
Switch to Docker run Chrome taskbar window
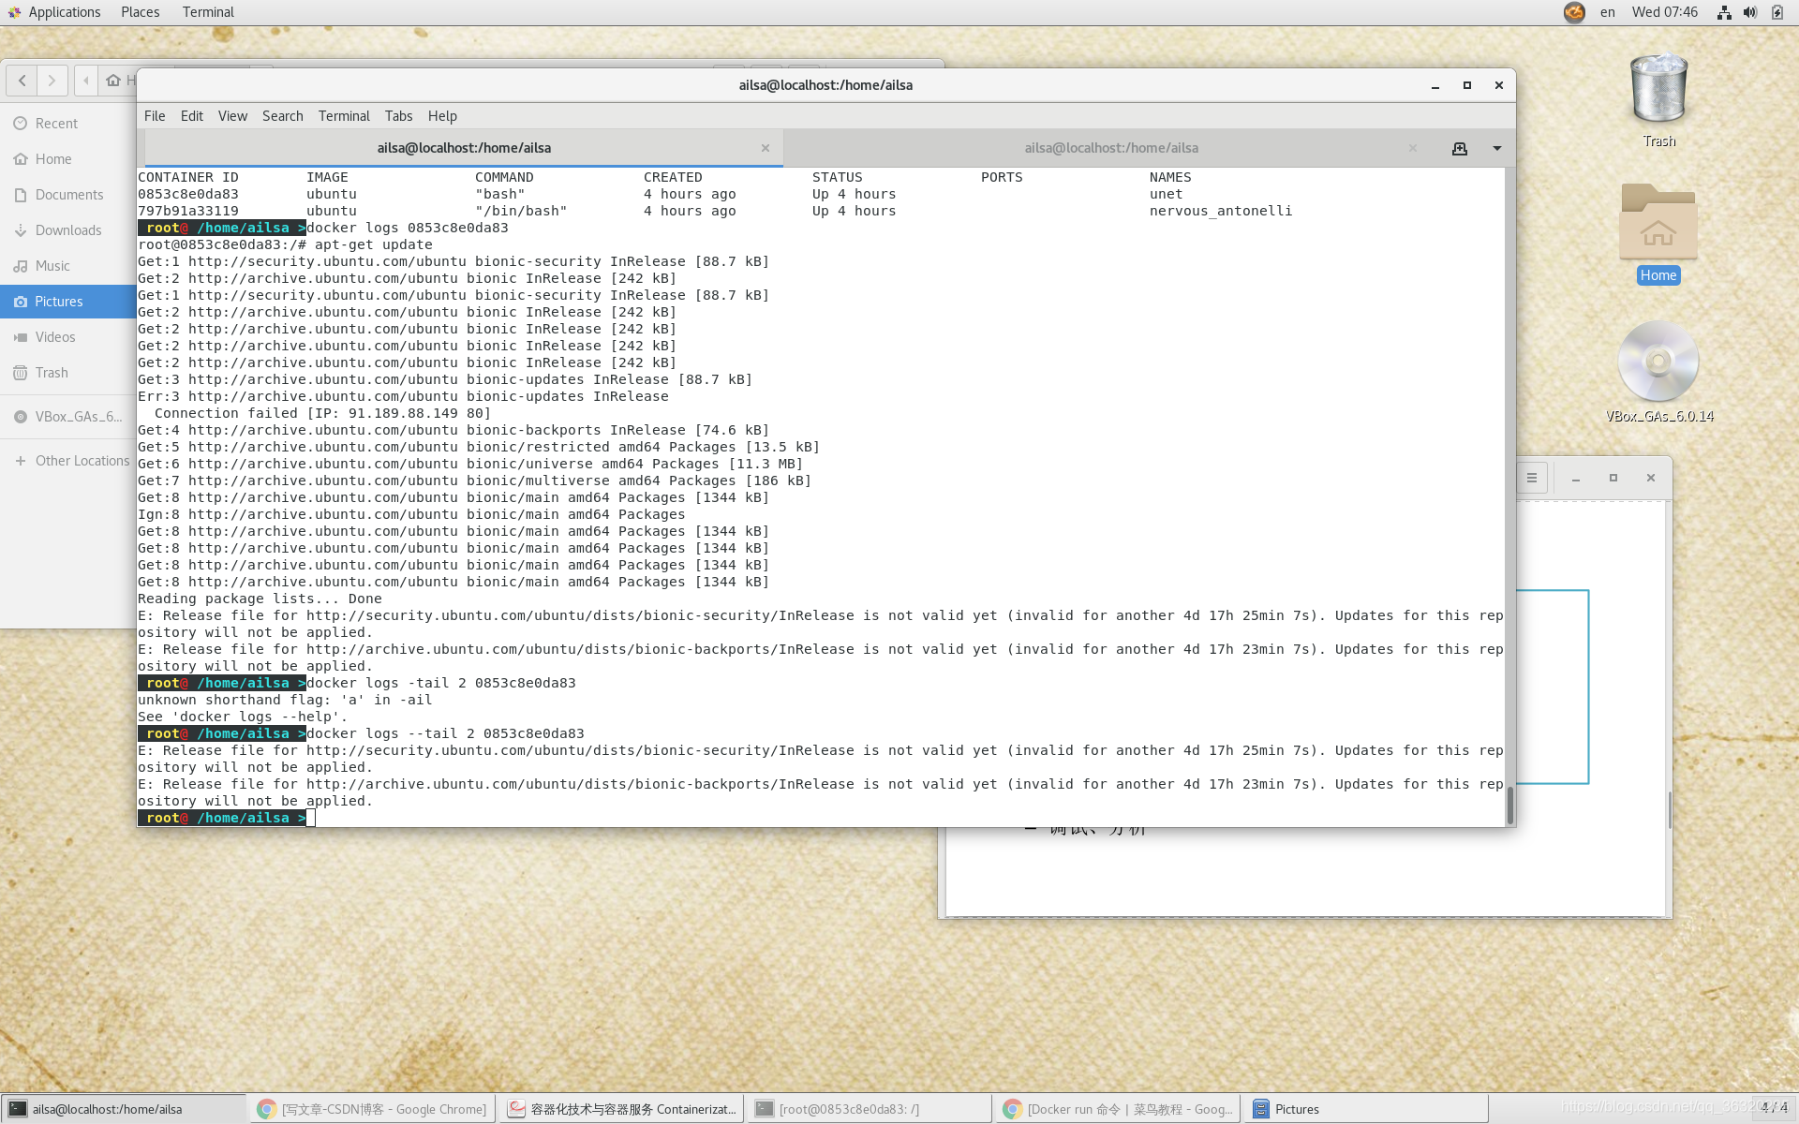pyautogui.click(x=1118, y=1109)
